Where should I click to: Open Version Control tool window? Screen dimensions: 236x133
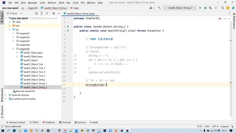[x=15, y=122]
